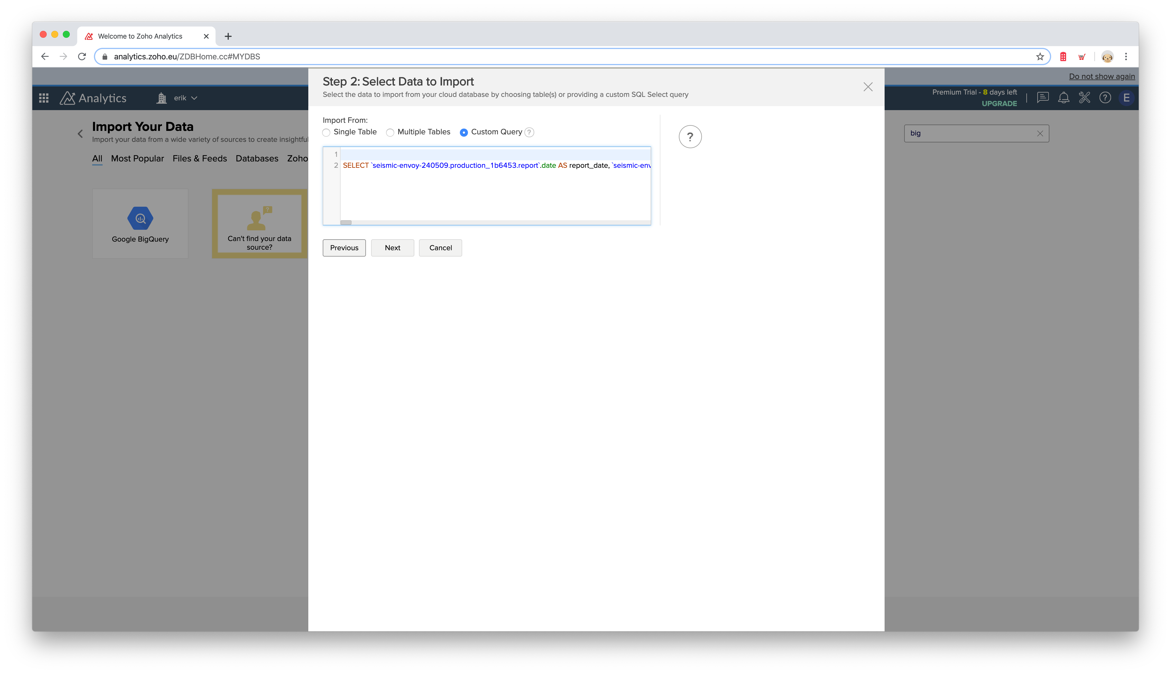Switch to the Databases tab

tap(257, 158)
